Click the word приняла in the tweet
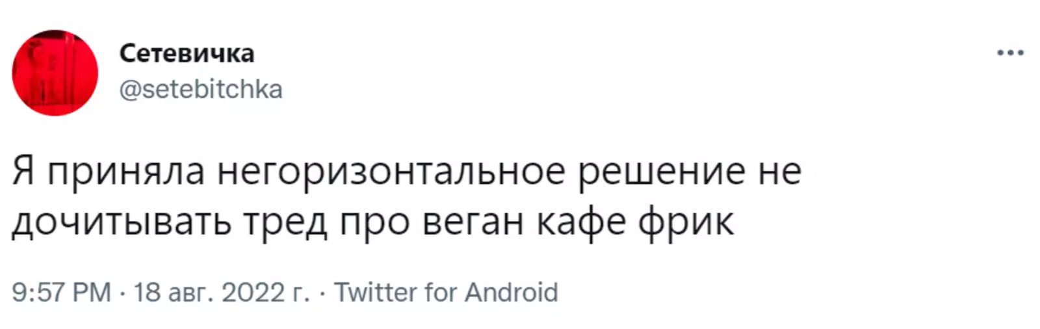 [x=126, y=173]
